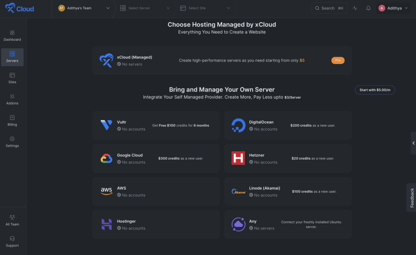Click 'No accounts' under AWS
This screenshot has height=255, width=416.
(x=133, y=195)
